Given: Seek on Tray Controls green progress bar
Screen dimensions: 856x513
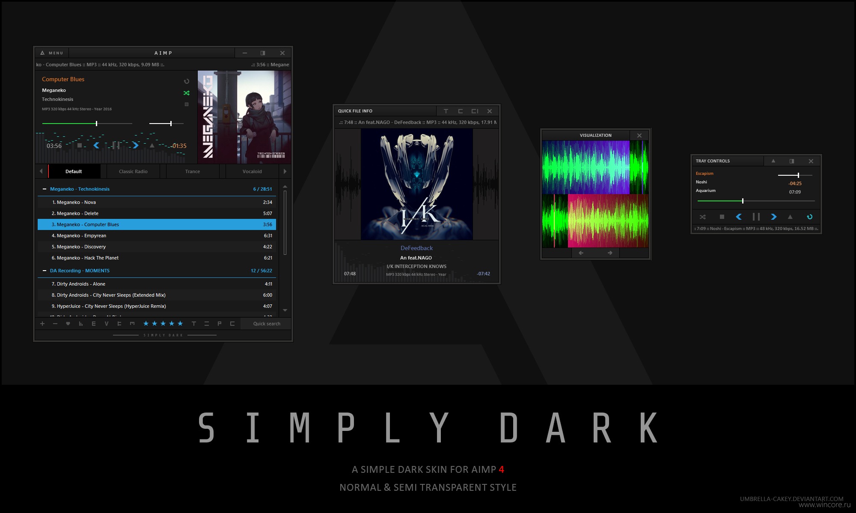Looking at the screenshot, I should click(756, 201).
